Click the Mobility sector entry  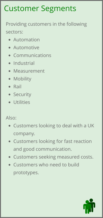22,79
